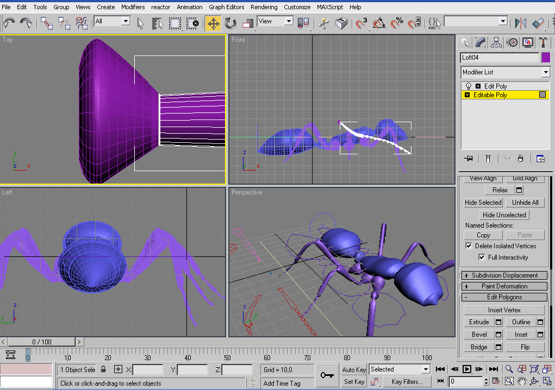Select the Bind to Space Warp tool

click(82, 23)
